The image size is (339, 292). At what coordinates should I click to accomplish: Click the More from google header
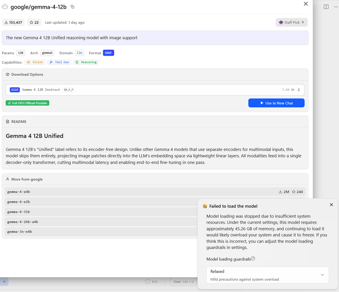(155, 179)
